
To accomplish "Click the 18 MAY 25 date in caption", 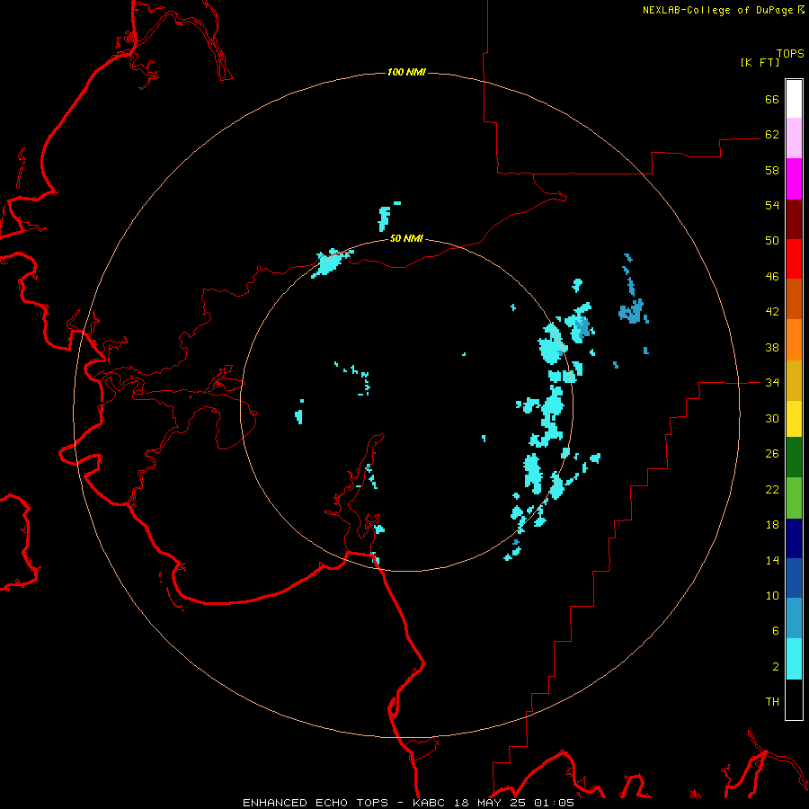I will (x=490, y=803).
